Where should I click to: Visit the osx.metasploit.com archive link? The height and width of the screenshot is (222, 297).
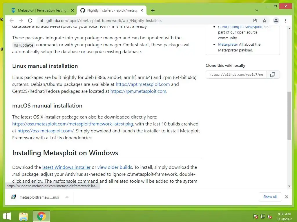[46, 131]
